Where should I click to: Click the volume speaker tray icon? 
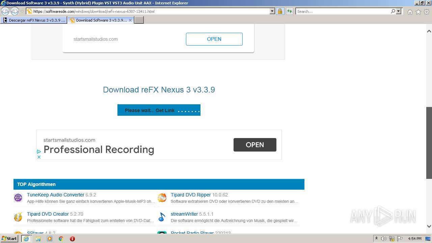[384, 239]
